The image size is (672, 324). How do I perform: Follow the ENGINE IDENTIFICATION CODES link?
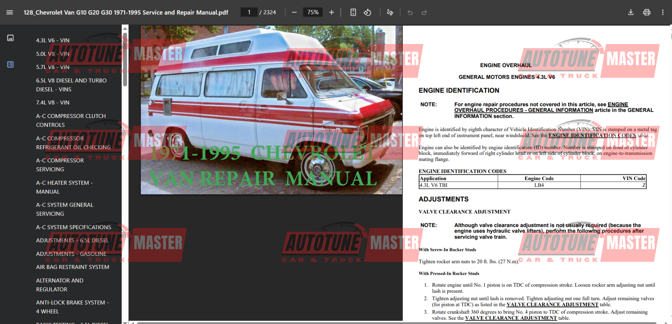(x=592, y=135)
